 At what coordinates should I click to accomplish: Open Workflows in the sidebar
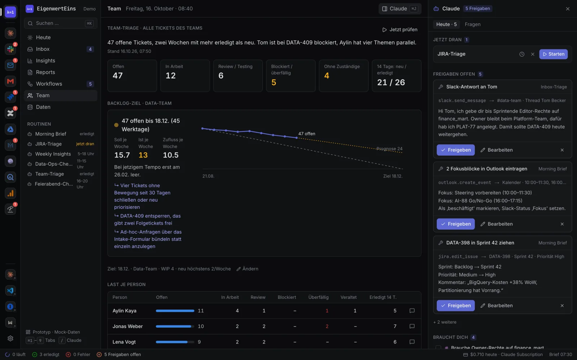pyautogui.click(x=61, y=84)
